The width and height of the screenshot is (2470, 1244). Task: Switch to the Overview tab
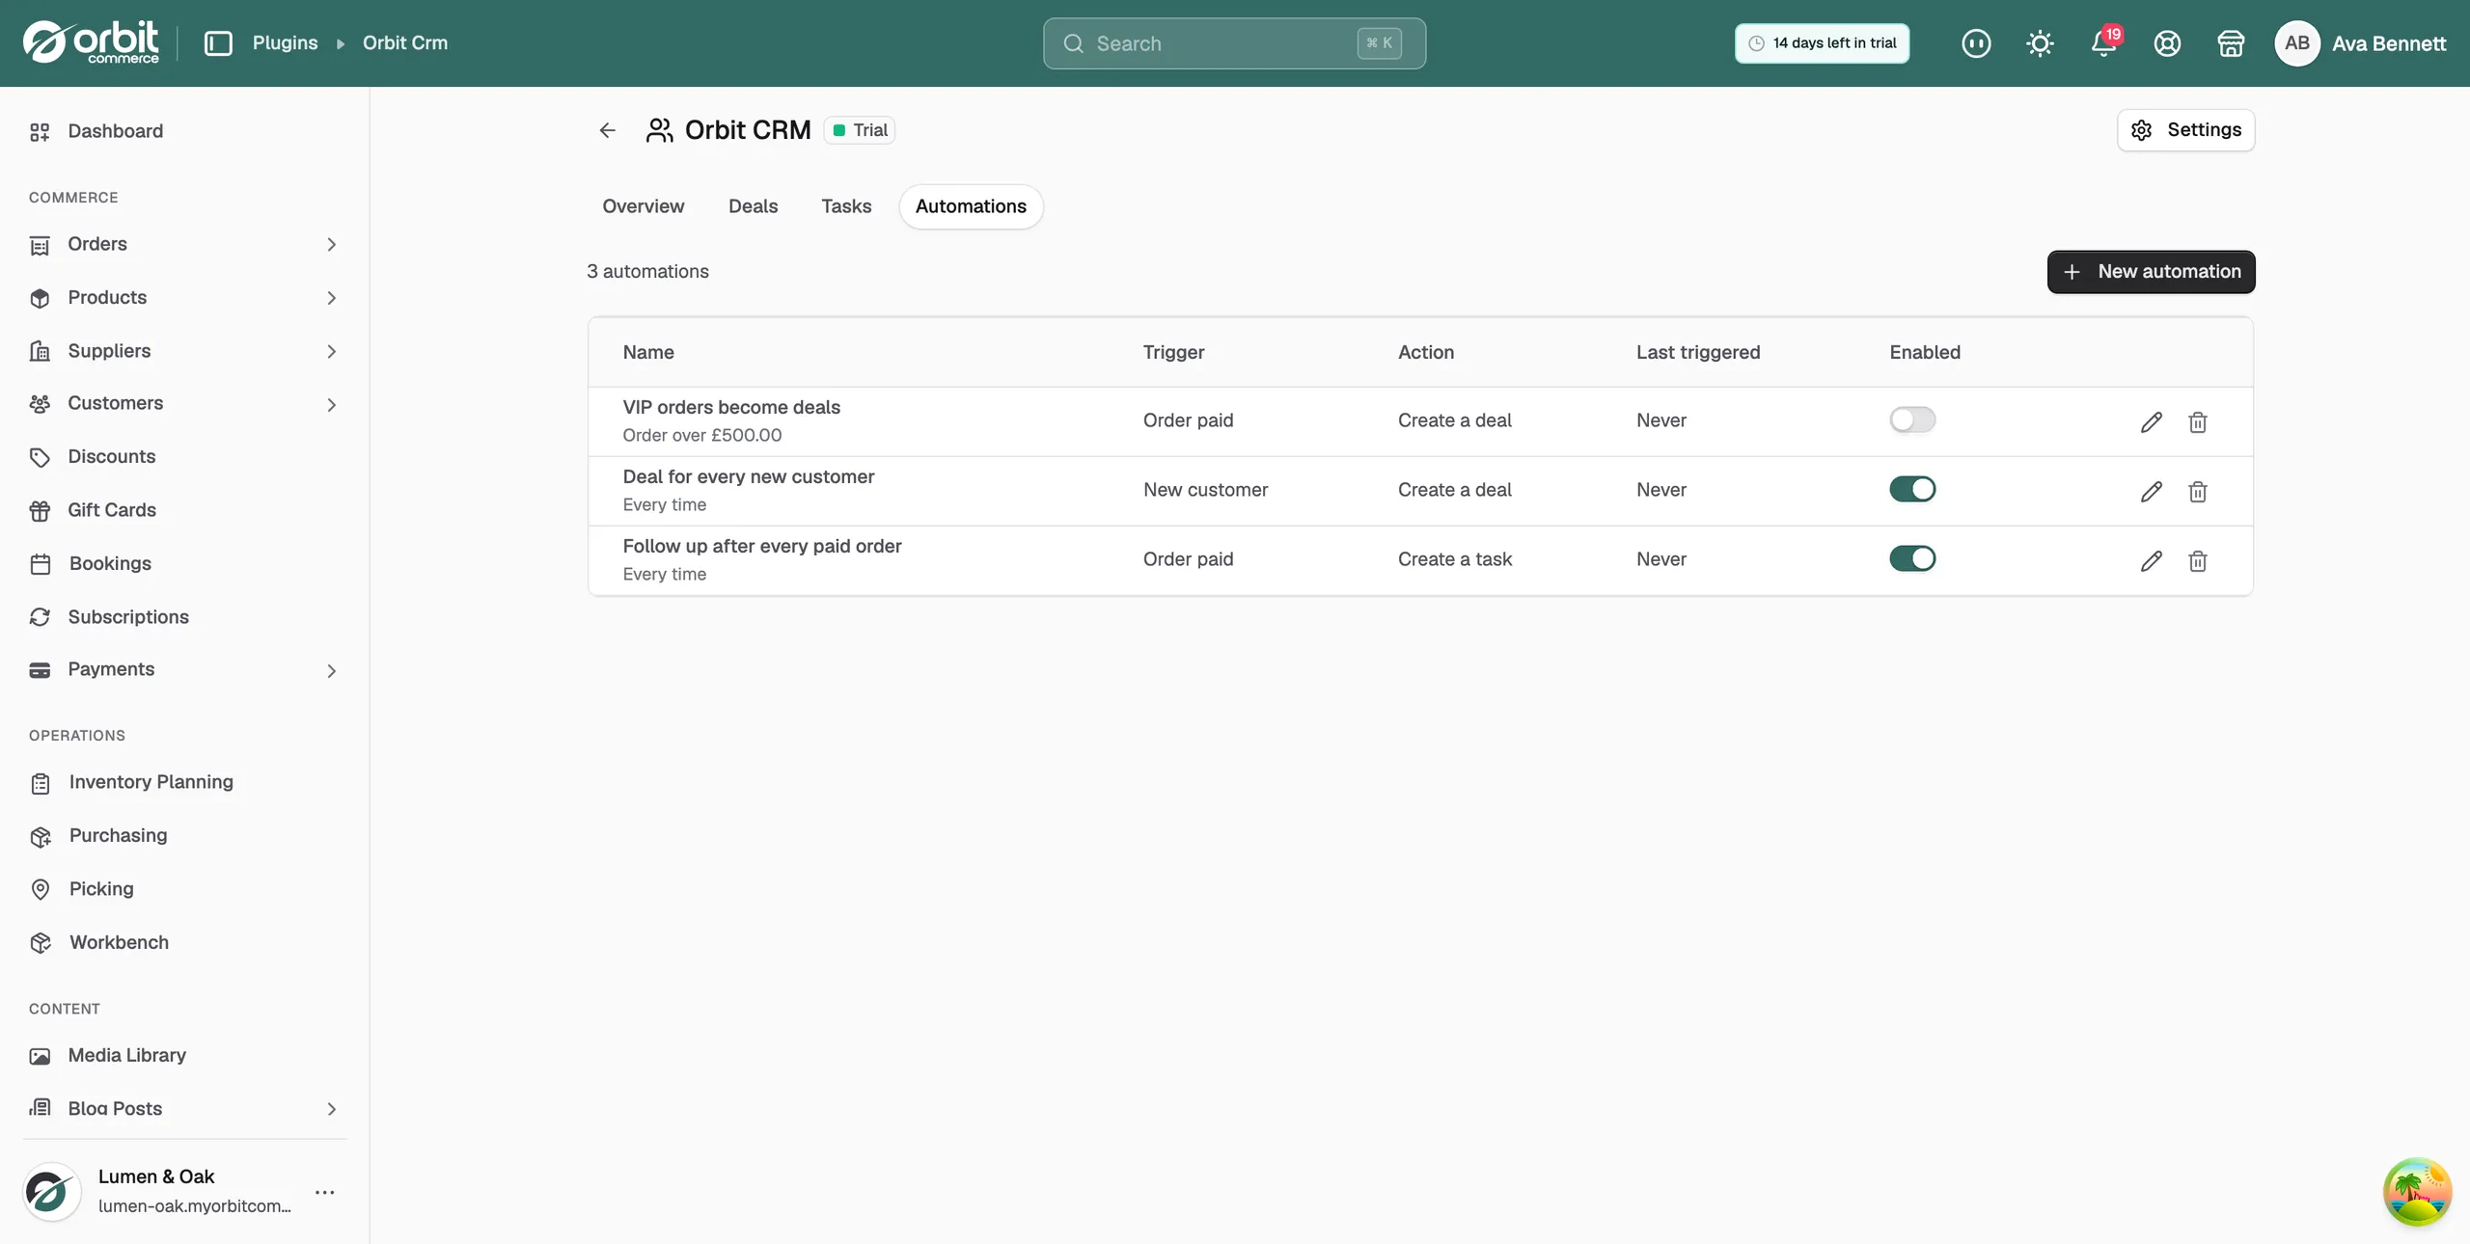click(x=643, y=206)
